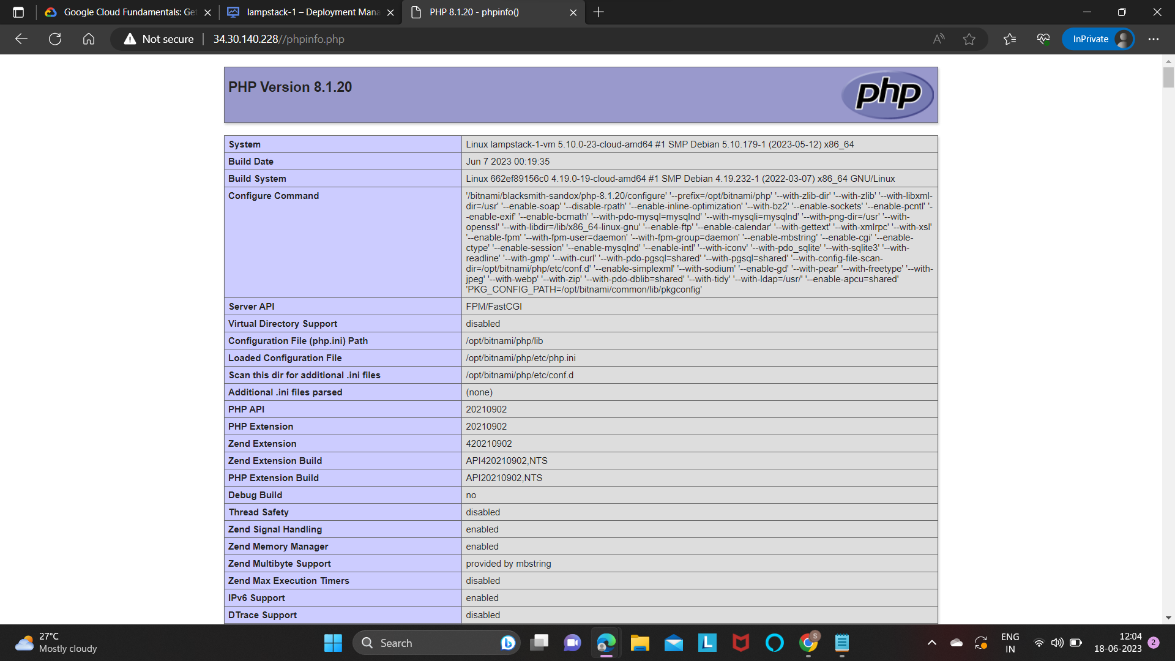Click the InPrivate profile button

(x=1099, y=39)
